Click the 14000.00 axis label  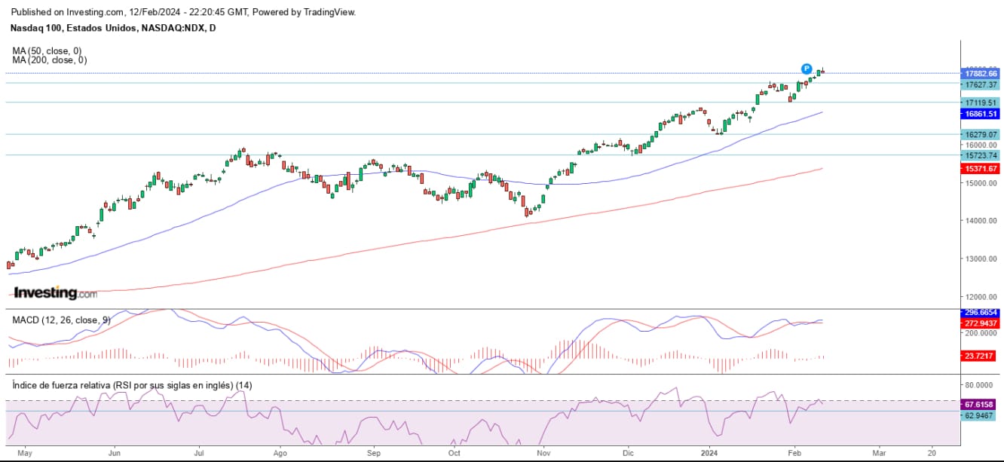(981, 221)
